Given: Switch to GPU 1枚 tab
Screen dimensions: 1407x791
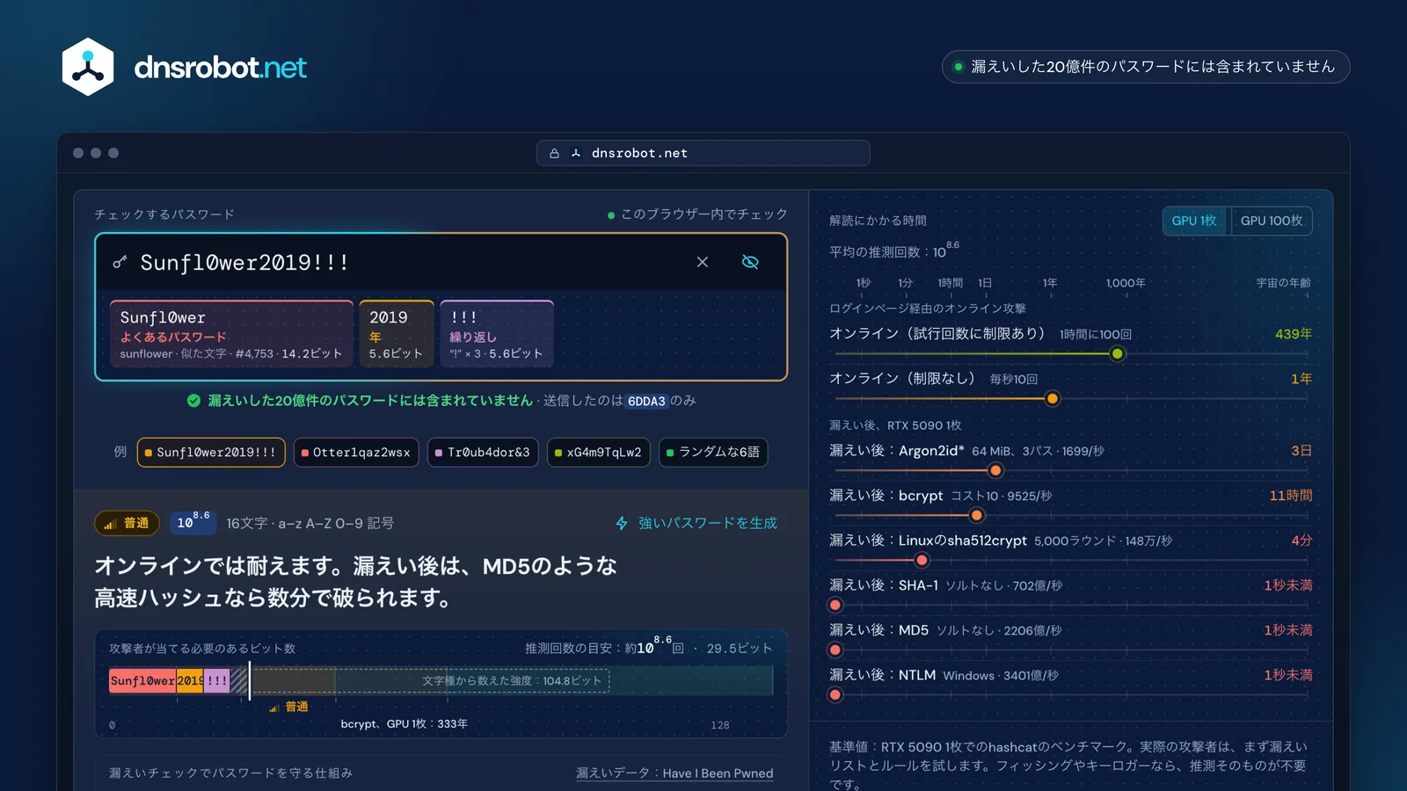Looking at the screenshot, I should pyautogui.click(x=1194, y=221).
